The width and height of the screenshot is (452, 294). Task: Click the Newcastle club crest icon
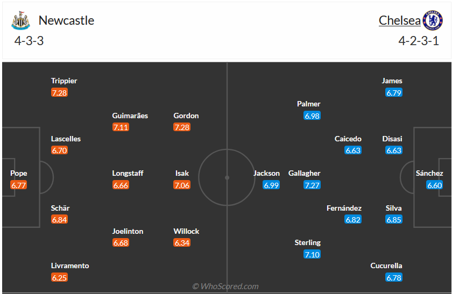[x=20, y=20]
